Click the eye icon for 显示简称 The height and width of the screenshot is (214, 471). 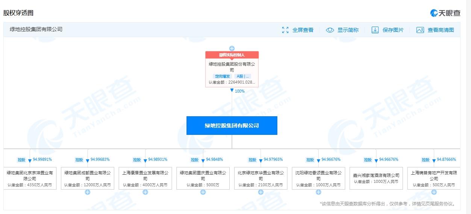[x=330, y=30]
